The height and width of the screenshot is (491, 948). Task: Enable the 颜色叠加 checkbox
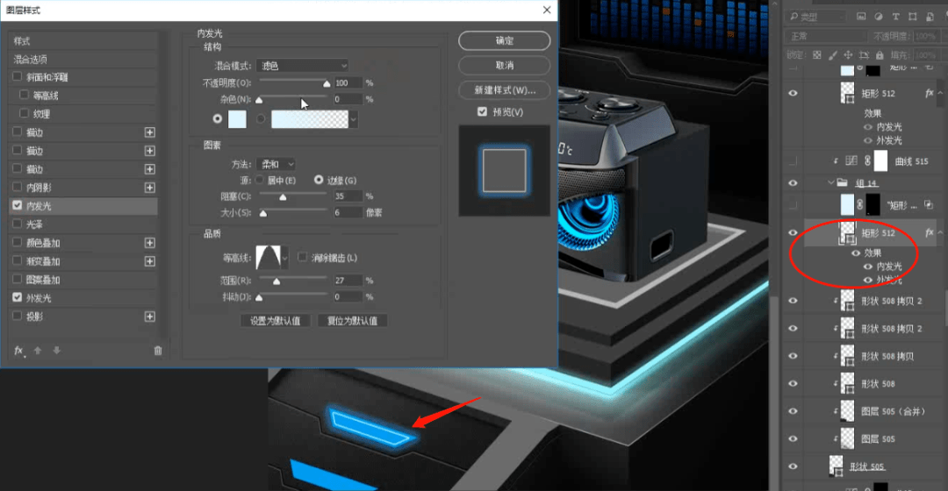[x=17, y=242]
